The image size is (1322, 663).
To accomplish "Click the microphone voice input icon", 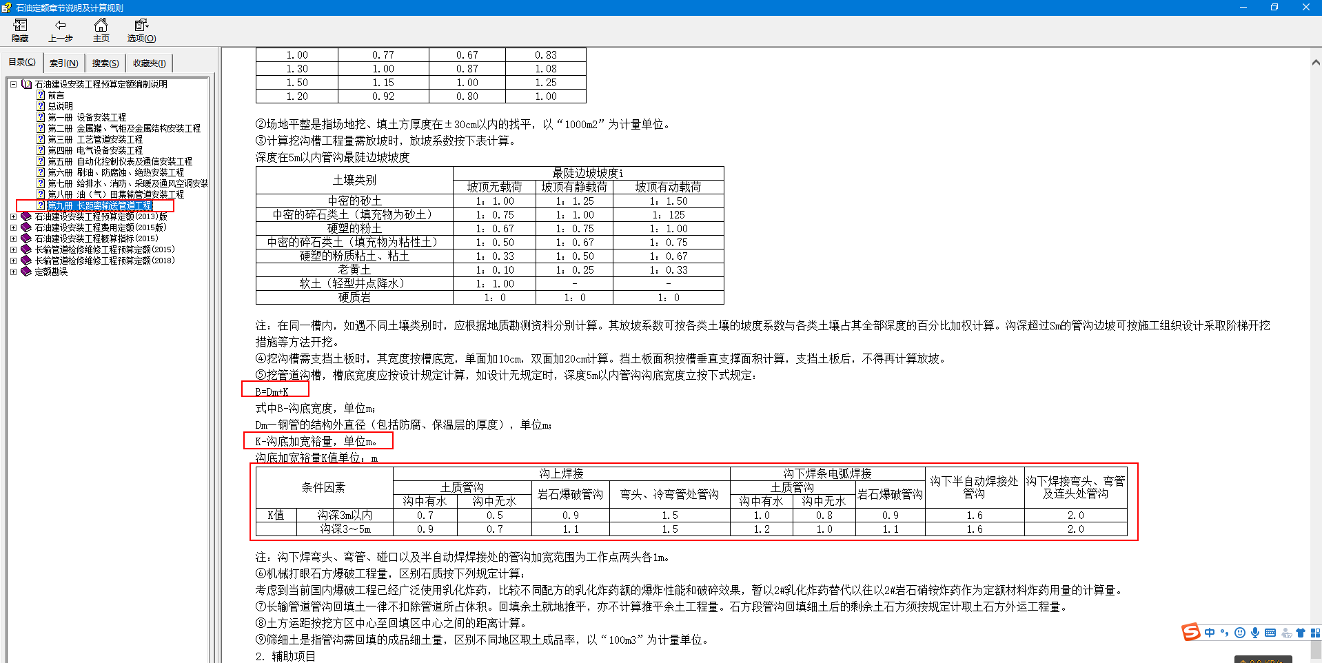I will [x=1255, y=633].
